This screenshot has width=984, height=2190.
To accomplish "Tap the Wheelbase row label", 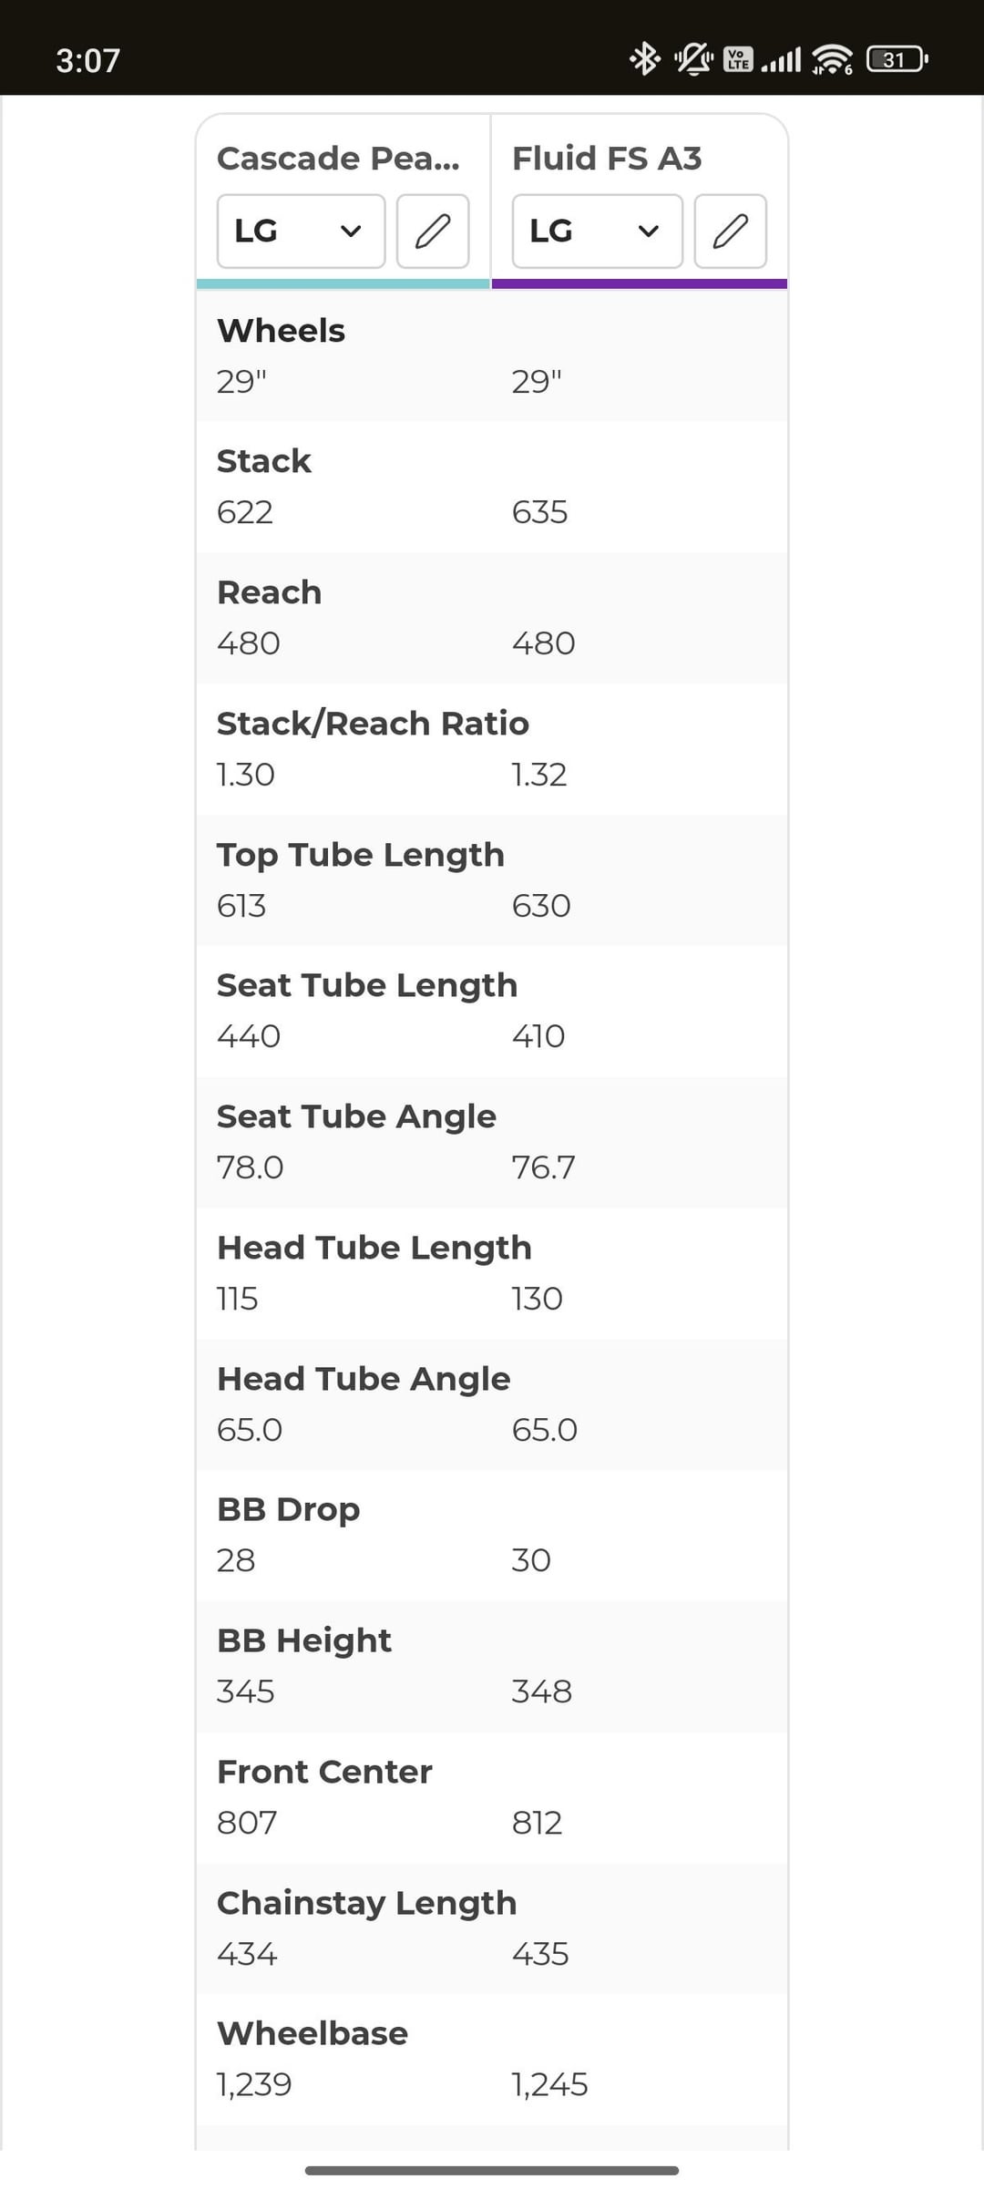I will [x=313, y=2033].
